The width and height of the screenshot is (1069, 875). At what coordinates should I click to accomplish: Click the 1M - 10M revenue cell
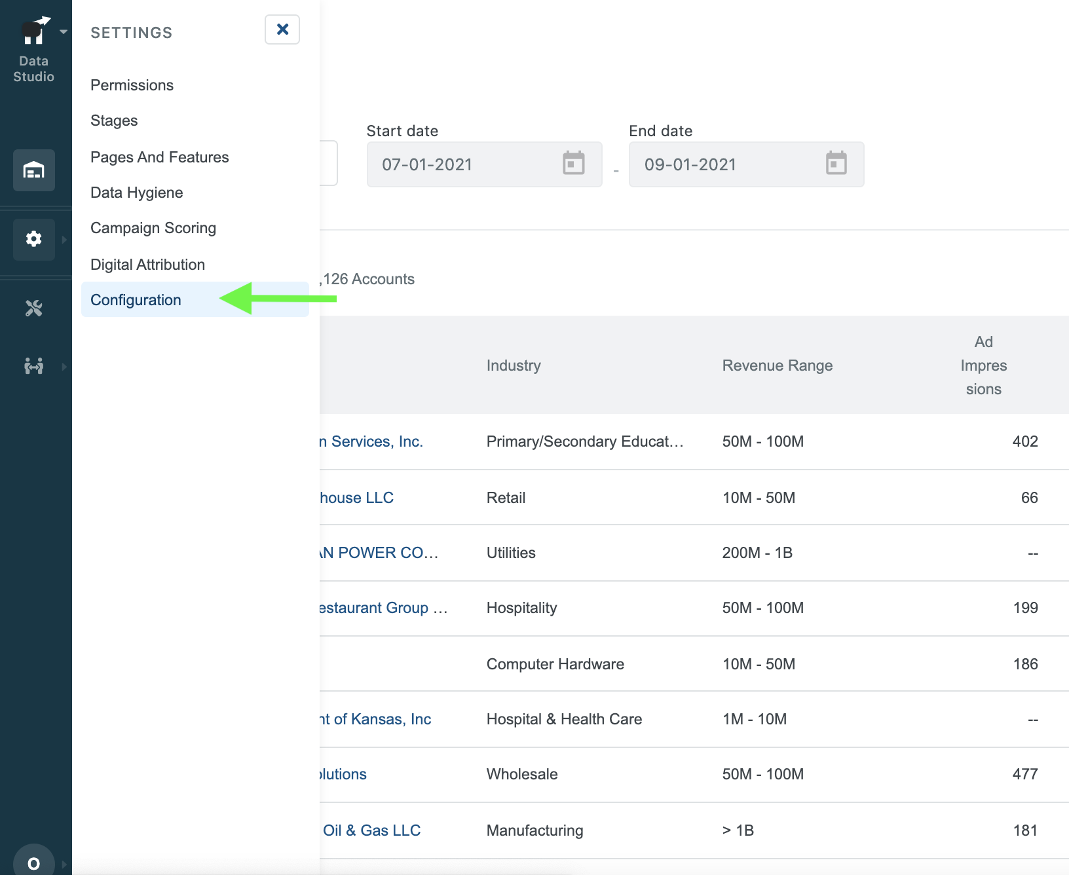tap(755, 719)
